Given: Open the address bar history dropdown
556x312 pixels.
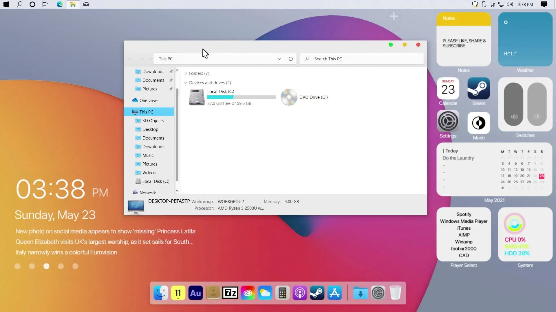Looking at the screenshot, I should pyautogui.click(x=279, y=59).
